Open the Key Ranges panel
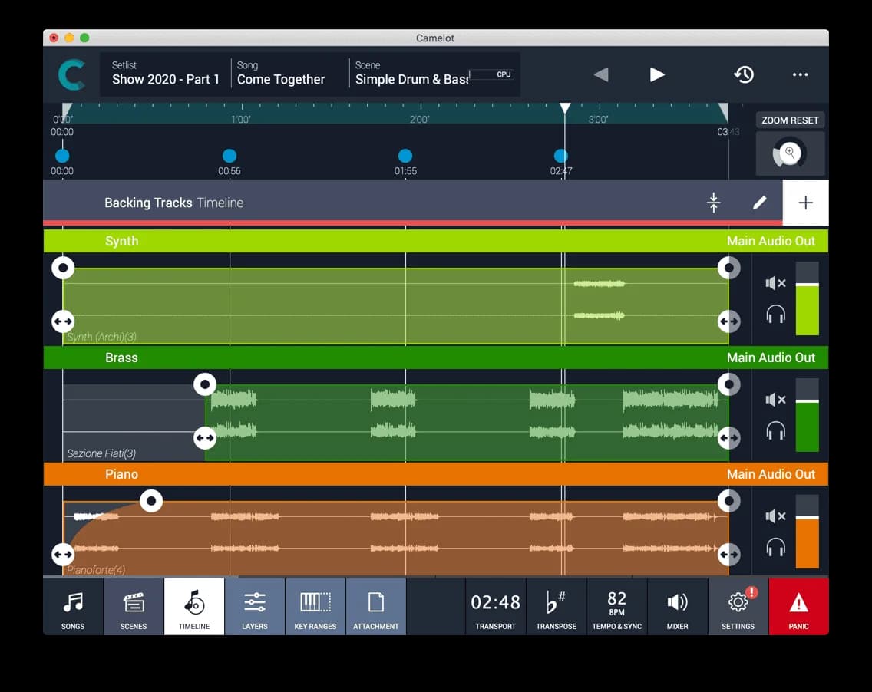The image size is (872, 692). [315, 607]
